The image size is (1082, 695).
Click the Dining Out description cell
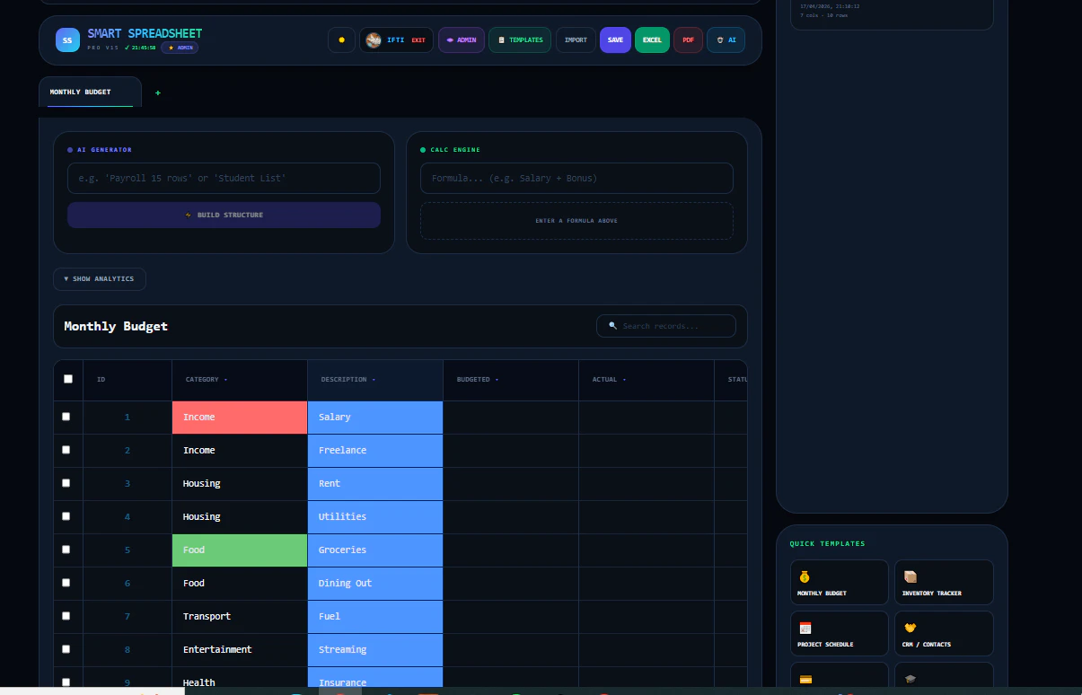click(375, 584)
